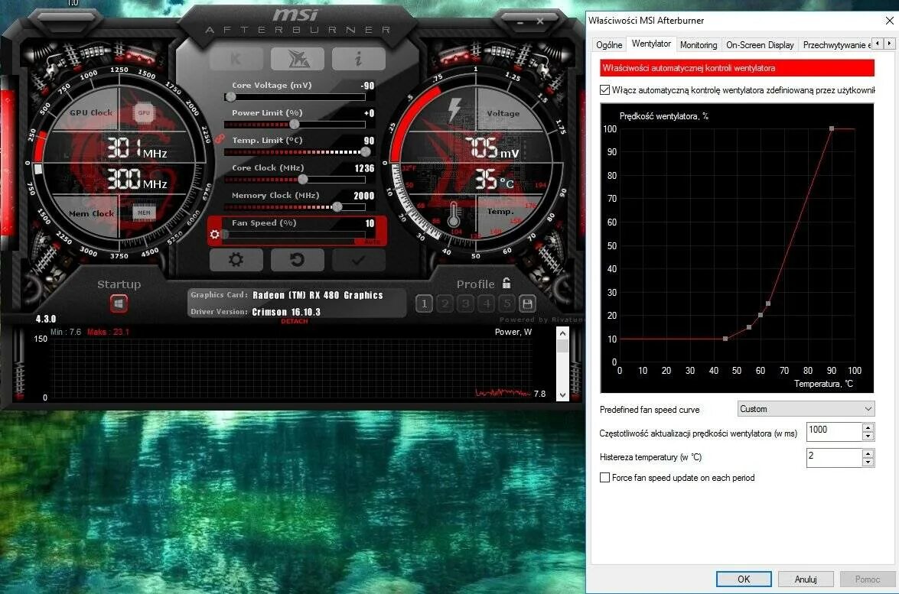Click the GPU chip icon in clock gauge
Viewport: 899px width, 594px height.
(x=144, y=113)
